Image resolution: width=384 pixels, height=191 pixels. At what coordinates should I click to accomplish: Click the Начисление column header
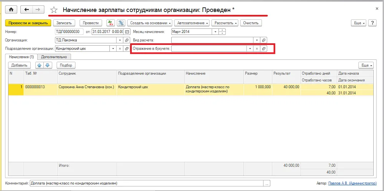click(x=214, y=77)
